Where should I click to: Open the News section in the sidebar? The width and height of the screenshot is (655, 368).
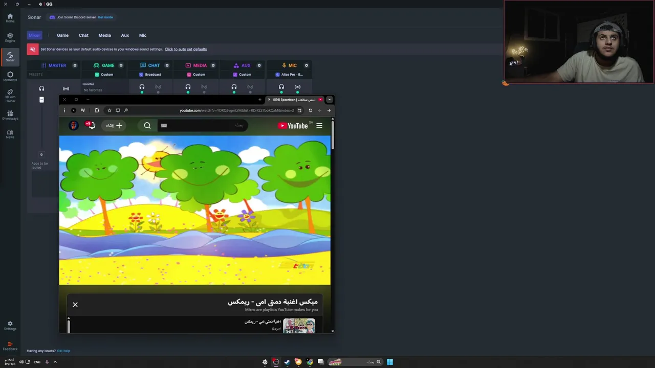tap(10, 134)
